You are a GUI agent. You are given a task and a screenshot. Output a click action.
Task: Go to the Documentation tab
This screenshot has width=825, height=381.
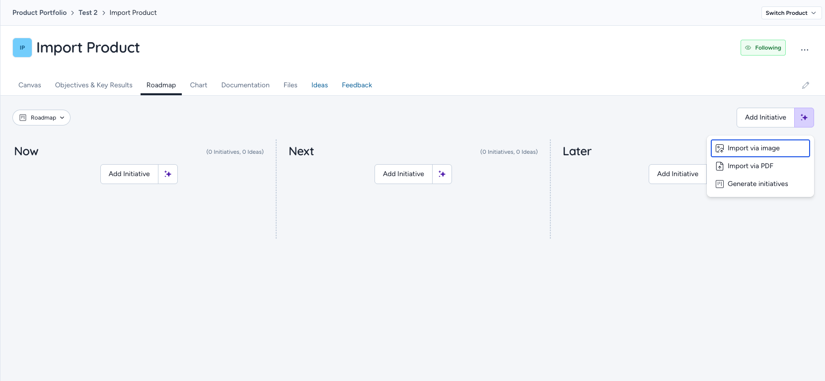coord(245,85)
